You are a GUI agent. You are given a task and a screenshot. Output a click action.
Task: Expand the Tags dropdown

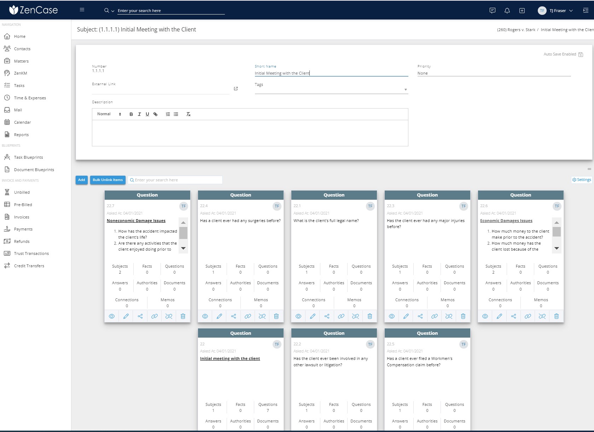click(405, 89)
